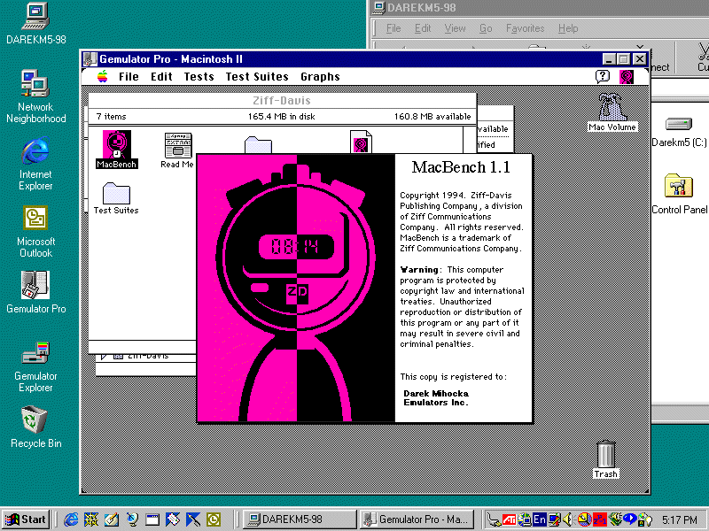Open the Graphs menu

tap(320, 77)
